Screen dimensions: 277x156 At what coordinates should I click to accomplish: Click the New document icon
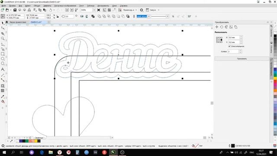click(3, 10)
